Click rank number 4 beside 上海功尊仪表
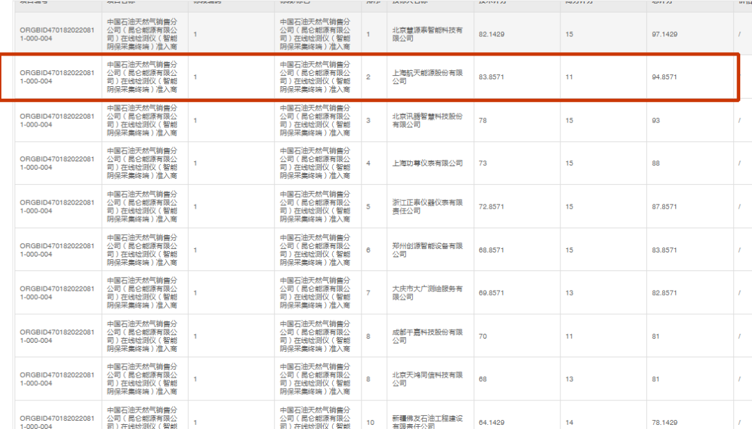 tap(368, 163)
